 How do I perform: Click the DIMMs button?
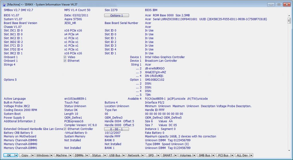click(x=79, y=155)
